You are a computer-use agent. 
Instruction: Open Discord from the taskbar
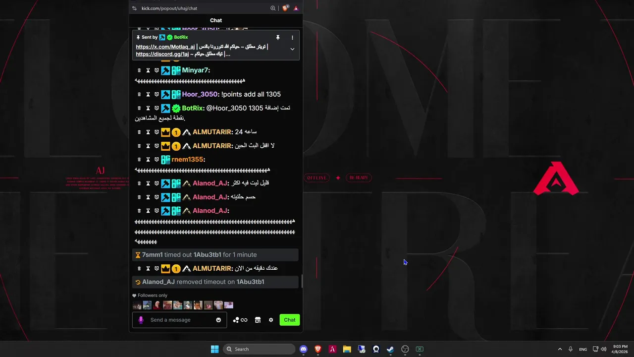click(x=304, y=349)
